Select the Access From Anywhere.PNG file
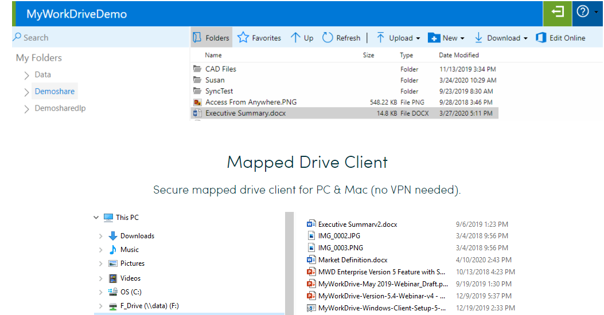The width and height of the screenshot is (604, 315). tap(251, 102)
